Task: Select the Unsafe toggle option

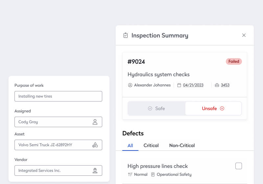Action: [x=213, y=108]
